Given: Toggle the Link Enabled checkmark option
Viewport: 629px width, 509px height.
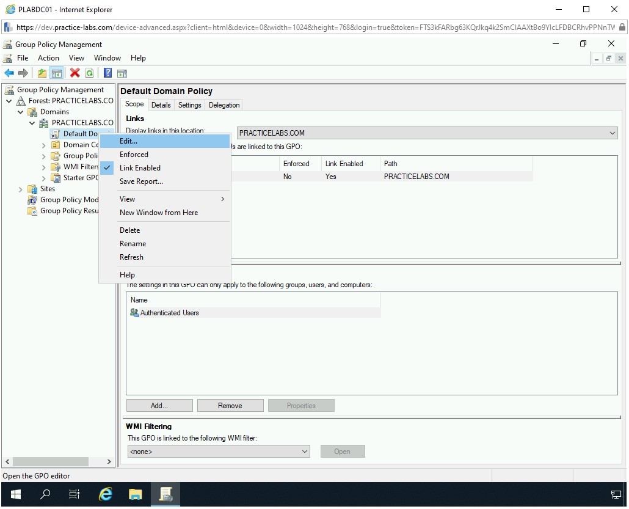Looking at the screenshot, I should point(140,168).
